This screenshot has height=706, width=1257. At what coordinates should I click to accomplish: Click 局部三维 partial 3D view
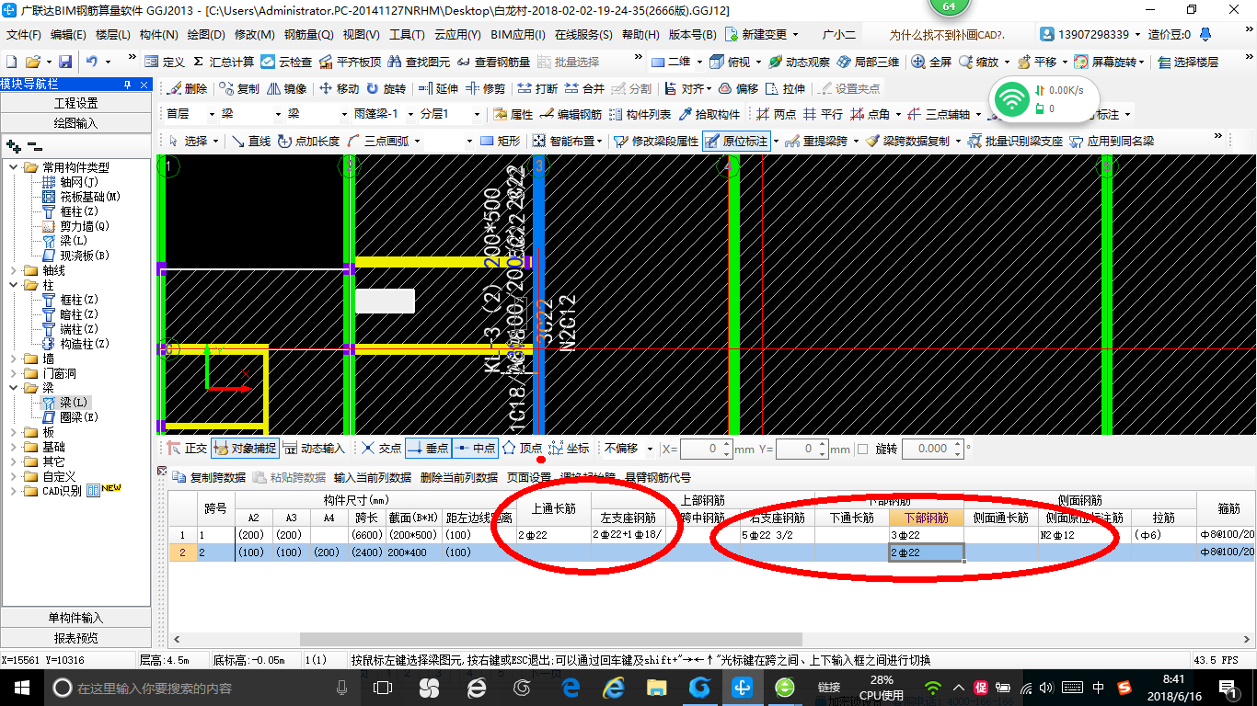tap(868, 62)
